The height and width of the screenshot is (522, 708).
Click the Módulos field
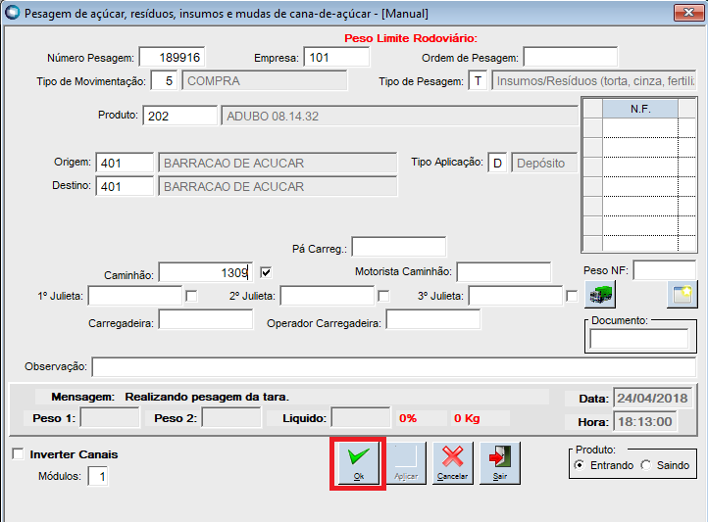(x=98, y=476)
